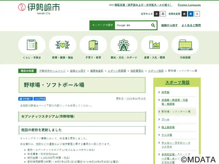Go to 組織から探す breadcrumb
Image resolution: width=219 pixels, height=164 pixels.
coord(78,71)
